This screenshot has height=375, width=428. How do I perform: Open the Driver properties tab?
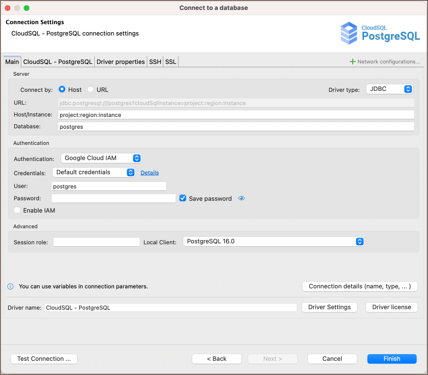[121, 62]
